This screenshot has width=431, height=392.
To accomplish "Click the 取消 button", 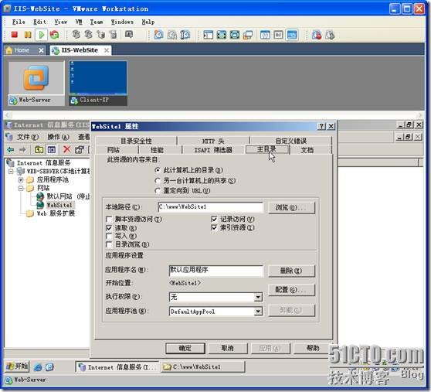I will pos(228,348).
